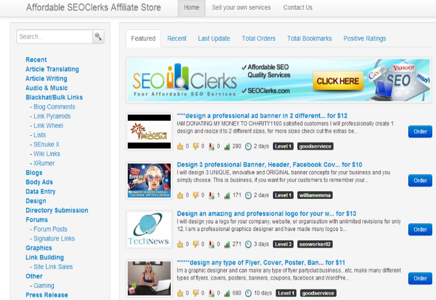Click bookmark icon on ad banner listing
Viewport: 436px width, 300px height.
[211, 146]
